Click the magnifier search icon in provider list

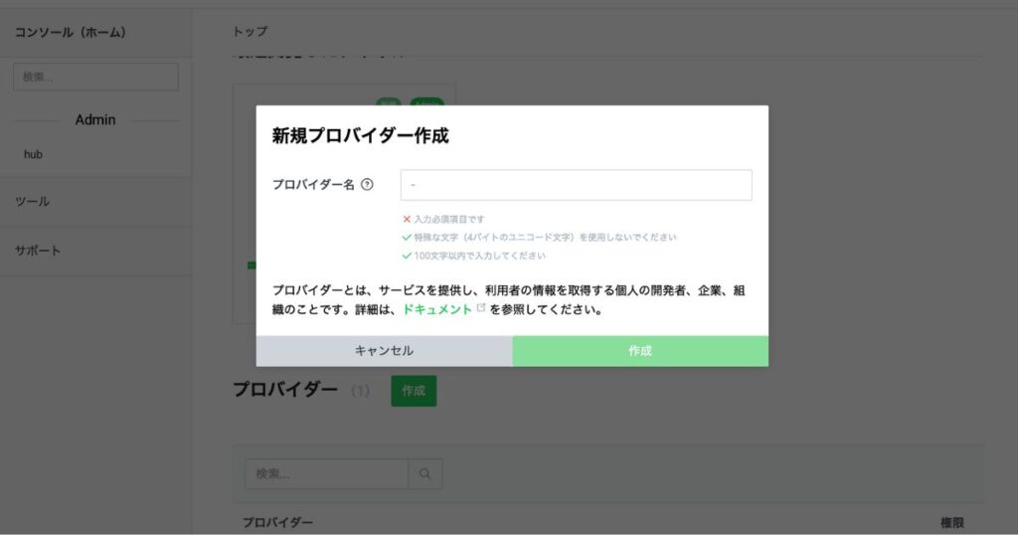tap(425, 474)
